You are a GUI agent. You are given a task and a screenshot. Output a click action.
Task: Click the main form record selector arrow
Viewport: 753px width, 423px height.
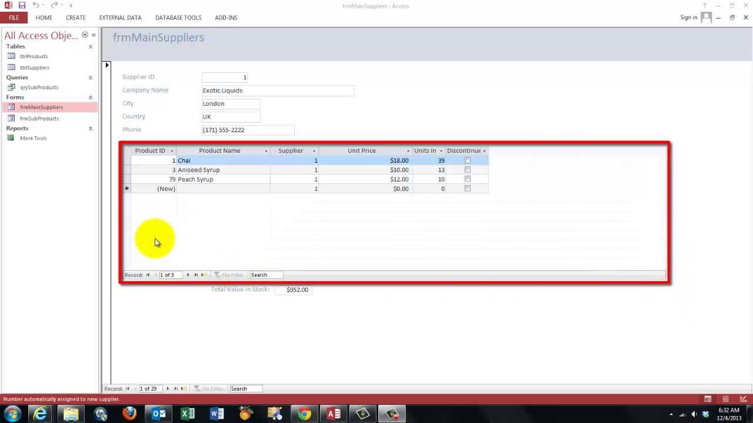click(107, 65)
